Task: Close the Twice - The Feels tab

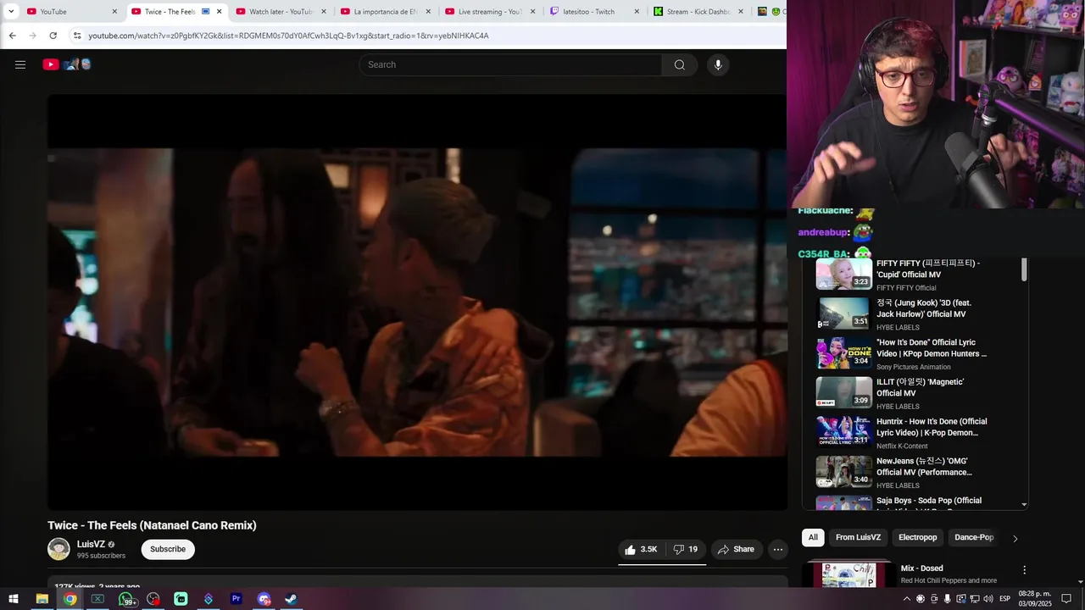Action: tap(220, 12)
